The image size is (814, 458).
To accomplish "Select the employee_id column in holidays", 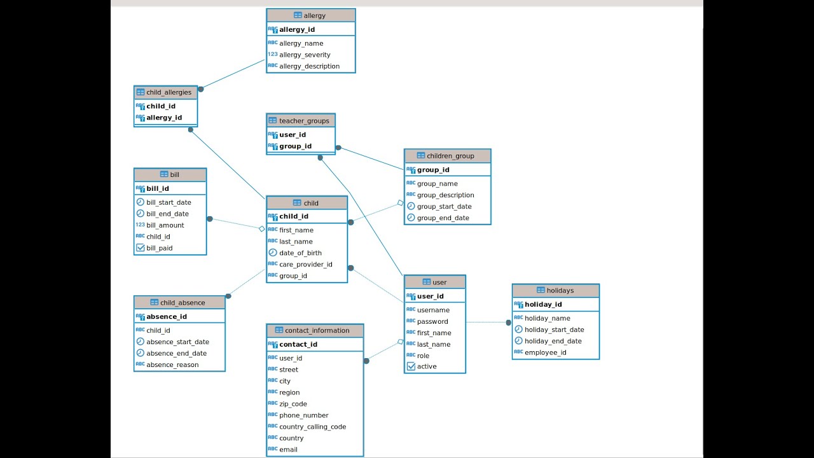I will click(546, 352).
